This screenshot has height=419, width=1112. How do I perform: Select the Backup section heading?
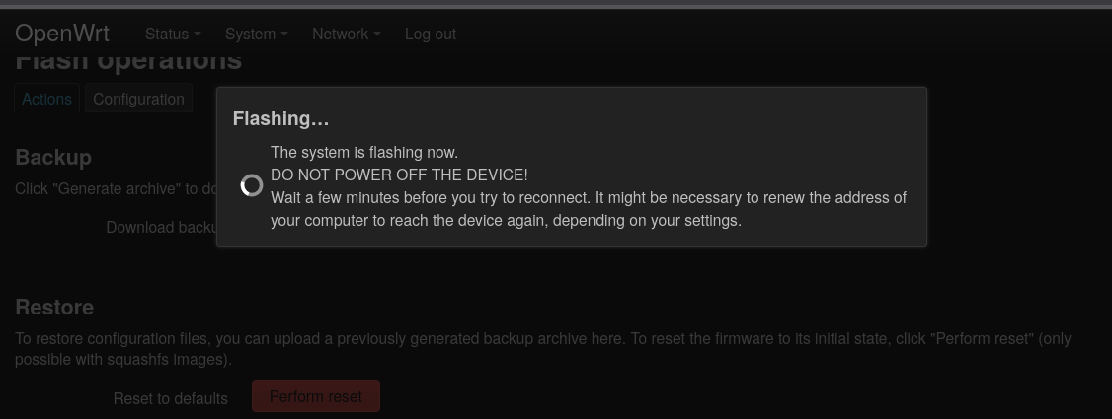pyautogui.click(x=53, y=157)
